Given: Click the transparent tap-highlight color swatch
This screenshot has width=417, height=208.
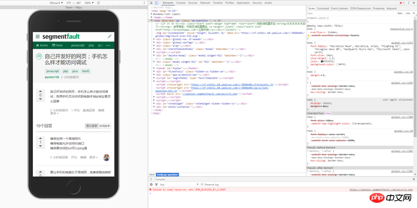Looking at the screenshot, I should pyautogui.click(x=353, y=124).
